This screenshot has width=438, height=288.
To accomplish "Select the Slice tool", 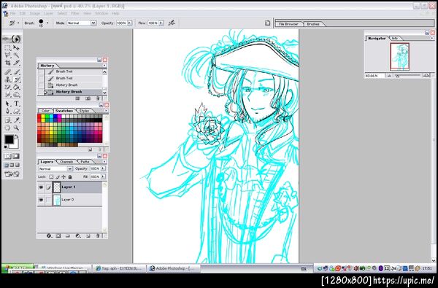I will (x=17, y=63).
